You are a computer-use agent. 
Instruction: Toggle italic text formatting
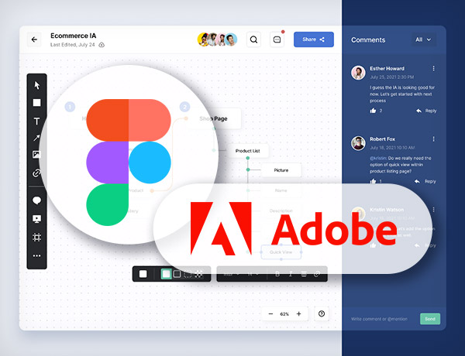click(291, 274)
